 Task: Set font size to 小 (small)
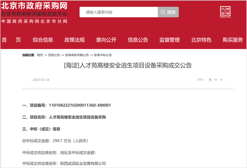click(x=221, y=80)
